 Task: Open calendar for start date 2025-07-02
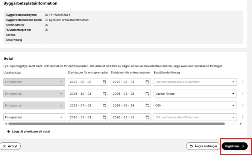pos(104,105)
